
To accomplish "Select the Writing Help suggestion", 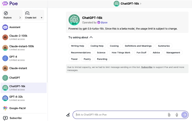I will (78, 46).
